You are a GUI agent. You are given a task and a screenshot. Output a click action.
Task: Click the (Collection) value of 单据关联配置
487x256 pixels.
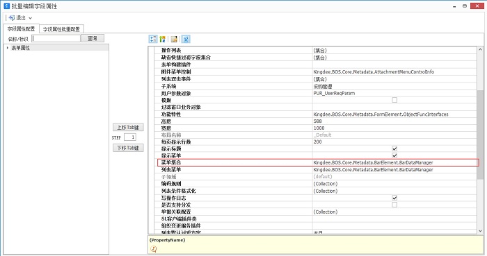325,212
